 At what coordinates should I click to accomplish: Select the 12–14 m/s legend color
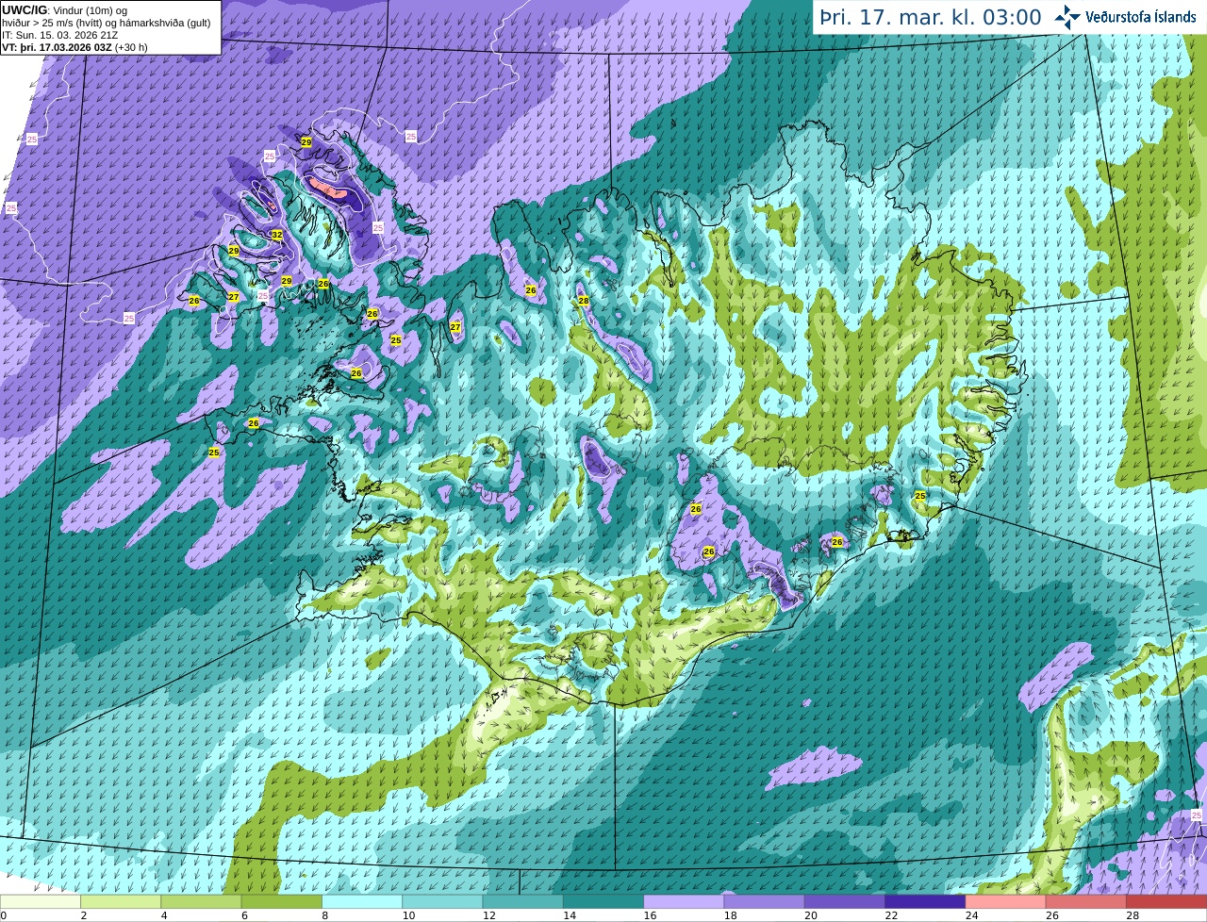tap(522, 901)
